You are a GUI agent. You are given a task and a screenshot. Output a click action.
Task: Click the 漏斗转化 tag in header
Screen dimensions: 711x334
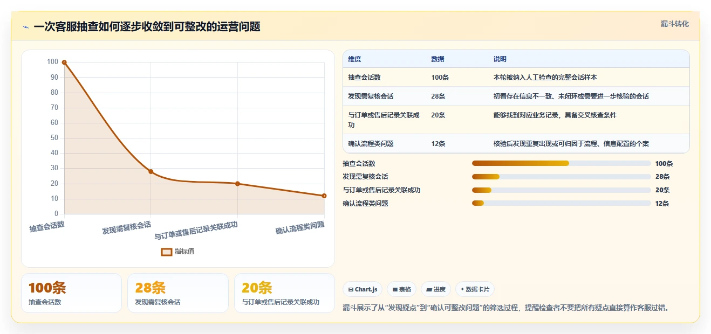(675, 24)
